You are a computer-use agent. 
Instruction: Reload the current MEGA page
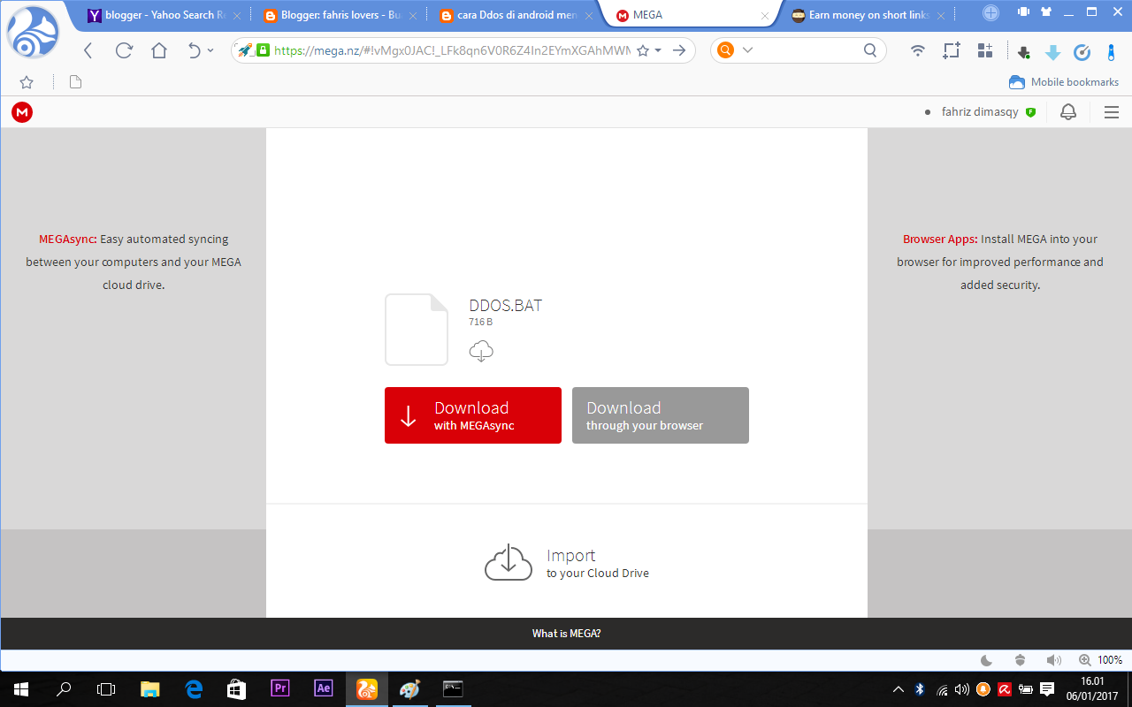pyautogui.click(x=124, y=50)
